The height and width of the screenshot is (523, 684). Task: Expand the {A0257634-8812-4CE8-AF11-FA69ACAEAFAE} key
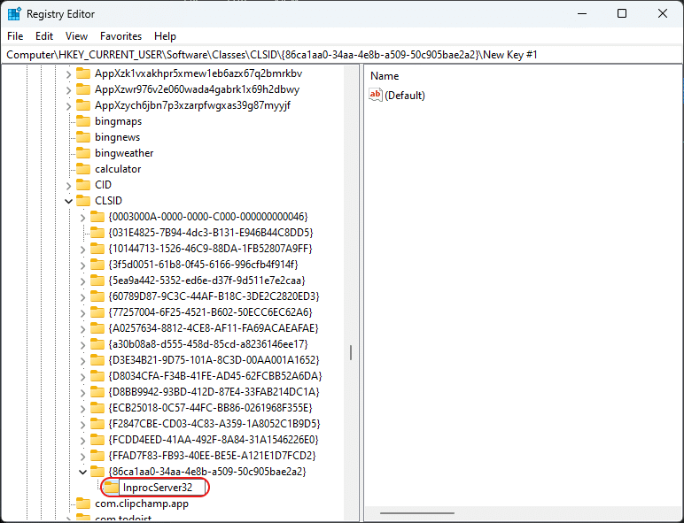coord(83,329)
